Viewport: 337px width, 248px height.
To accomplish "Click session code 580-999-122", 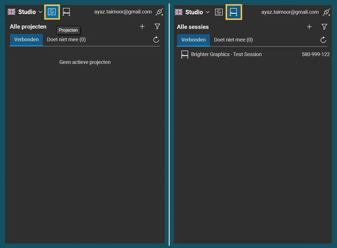I will [316, 54].
